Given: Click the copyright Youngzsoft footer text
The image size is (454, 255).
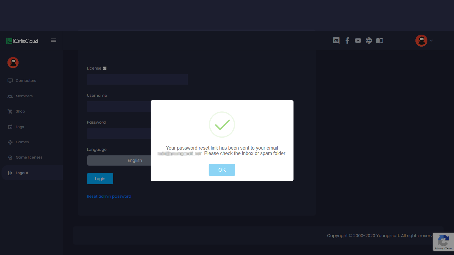Looking at the screenshot, I should point(380,236).
